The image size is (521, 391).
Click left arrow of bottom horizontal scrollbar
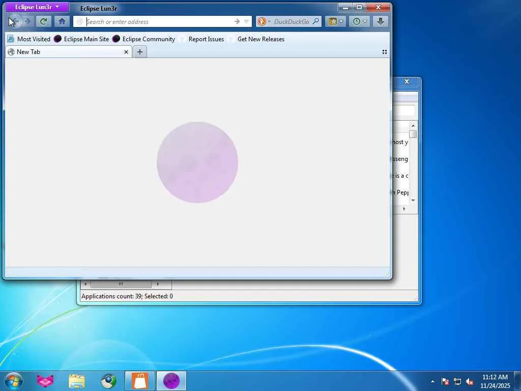click(x=85, y=284)
